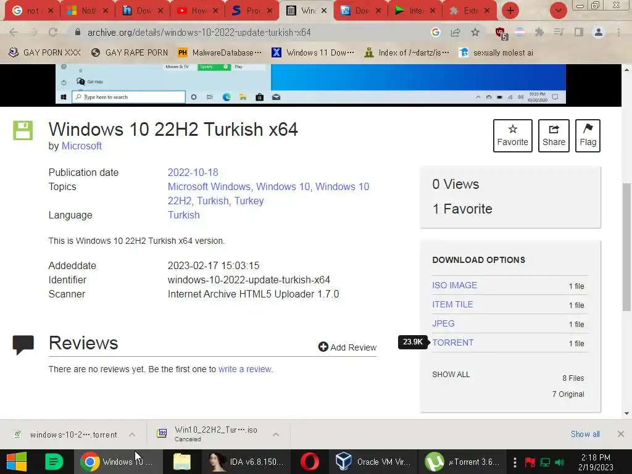The height and width of the screenshot is (474, 632).
Task: Click 'write a review' link
Action: [x=244, y=369]
